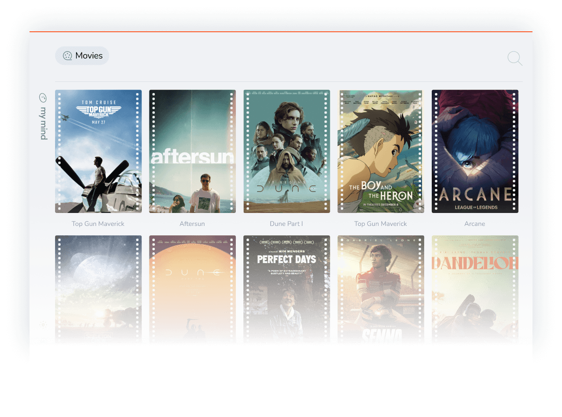The width and height of the screenshot is (562, 417).
Task: View the Dune Part I poster
Action: [x=286, y=151]
